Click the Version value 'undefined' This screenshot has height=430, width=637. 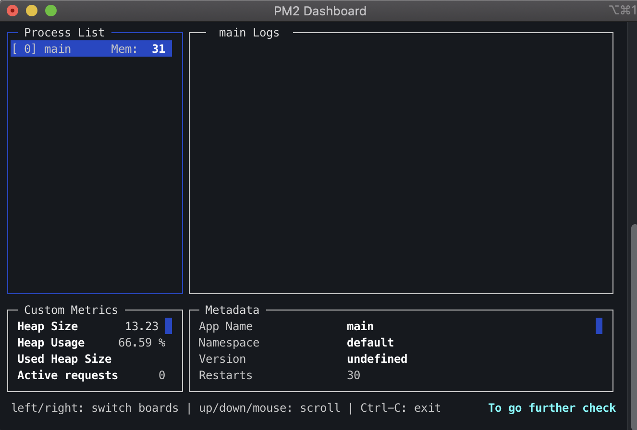[377, 359]
